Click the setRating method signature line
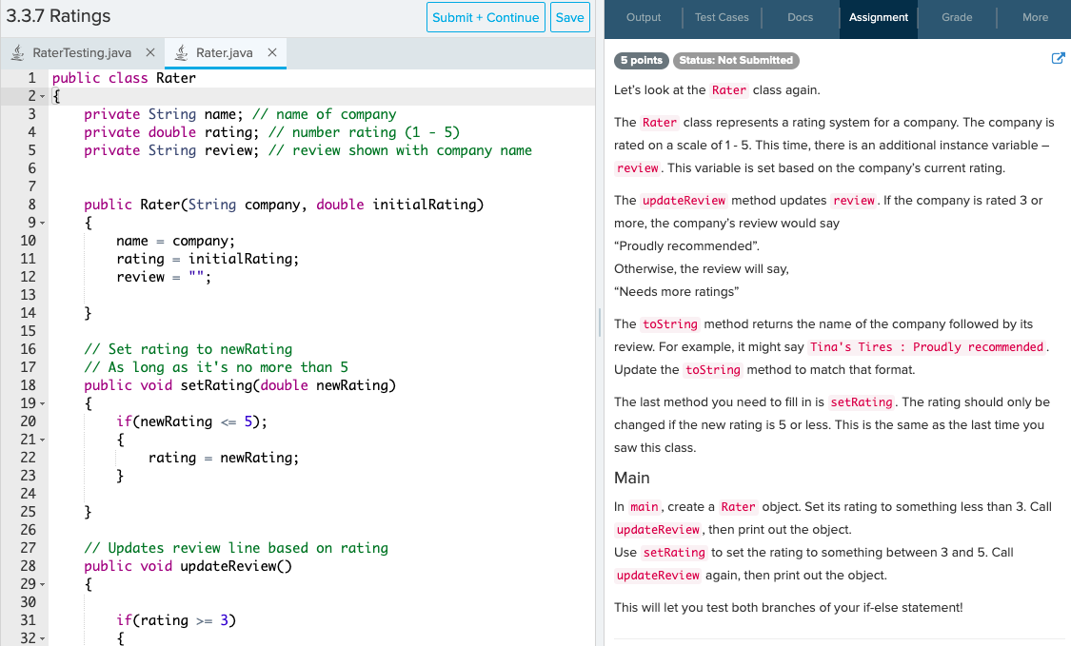 tap(240, 385)
